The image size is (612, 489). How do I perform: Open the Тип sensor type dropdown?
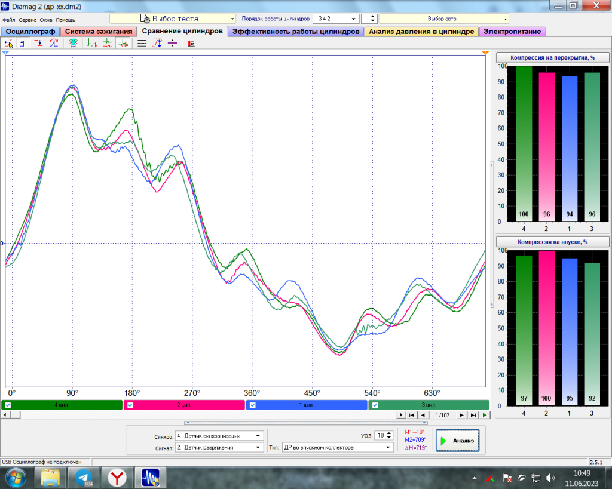point(338,448)
